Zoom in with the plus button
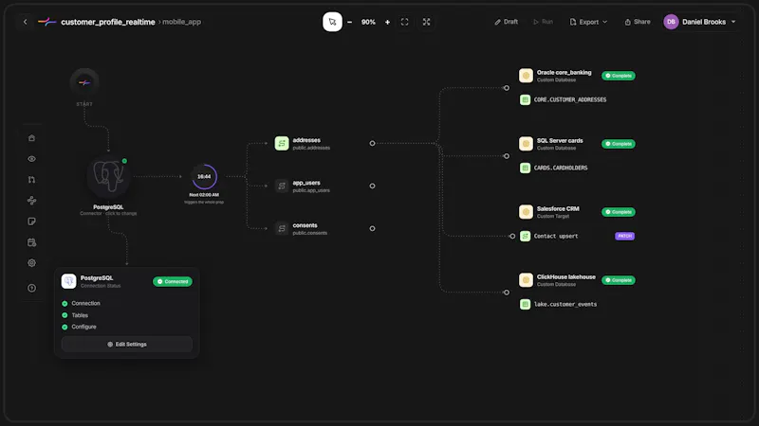 coord(387,22)
